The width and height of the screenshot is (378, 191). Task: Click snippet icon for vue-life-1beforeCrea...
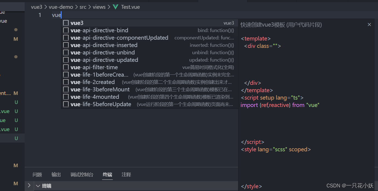pyautogui.click(x=66, y=75)
